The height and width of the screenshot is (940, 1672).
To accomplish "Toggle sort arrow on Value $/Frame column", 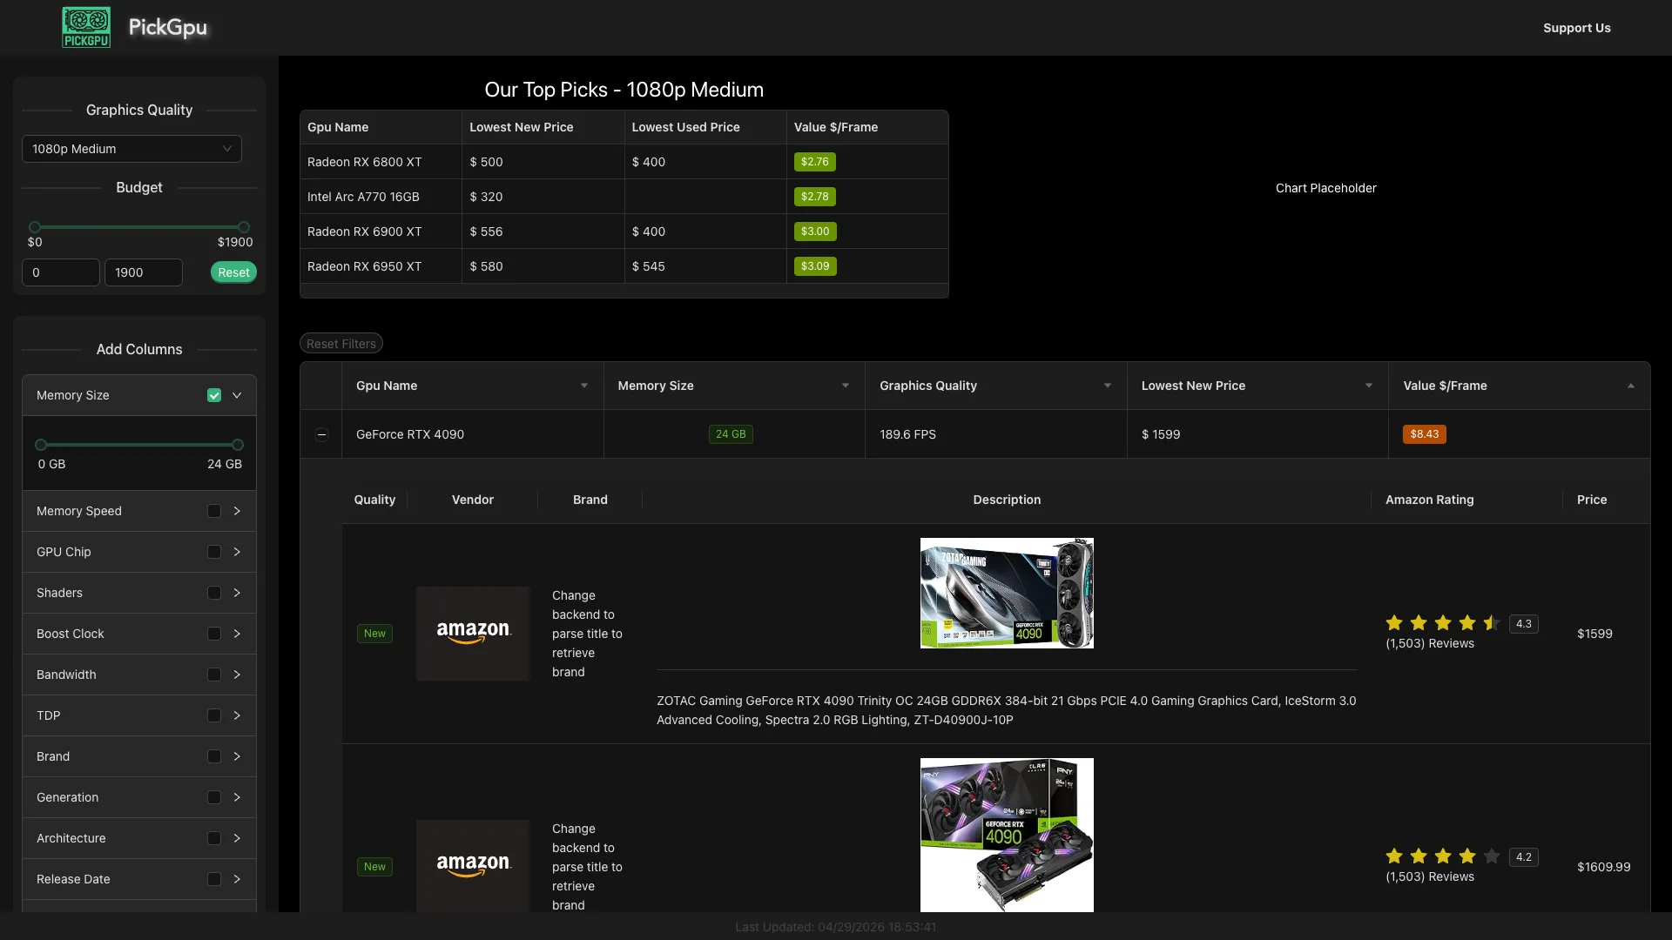I will (x=1631, y=386).
